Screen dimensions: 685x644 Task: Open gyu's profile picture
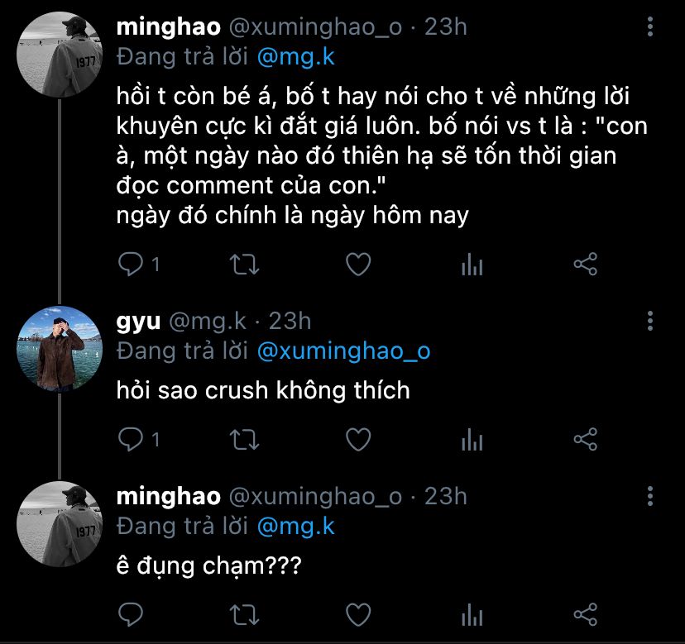click(59, 348)
